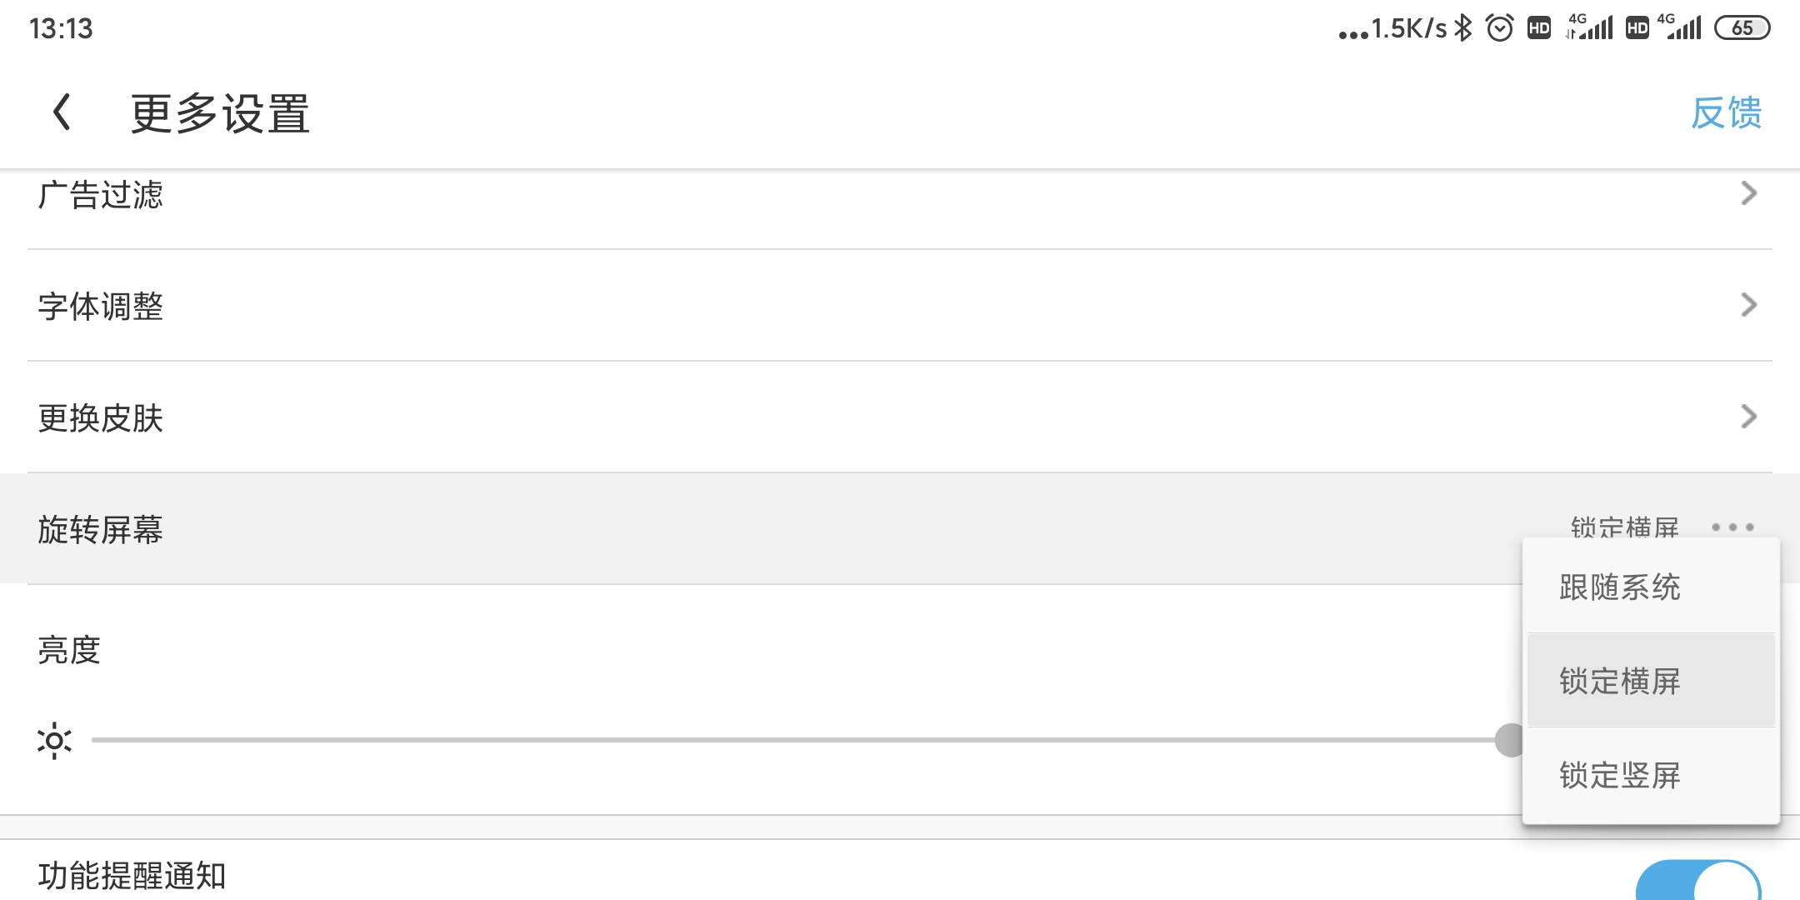Tap the 旋转屏幕 row label
The image size is (1800, 900).
100,529
